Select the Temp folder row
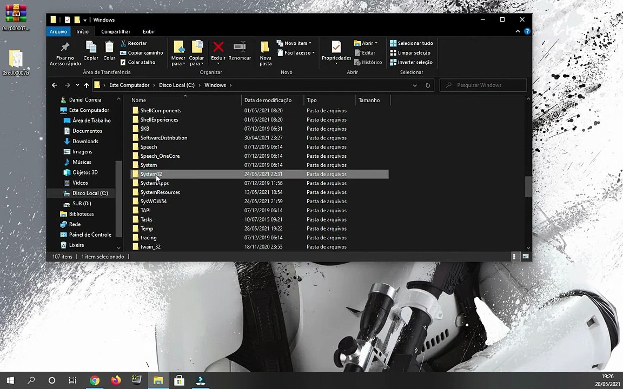 (x=260, y=229)
